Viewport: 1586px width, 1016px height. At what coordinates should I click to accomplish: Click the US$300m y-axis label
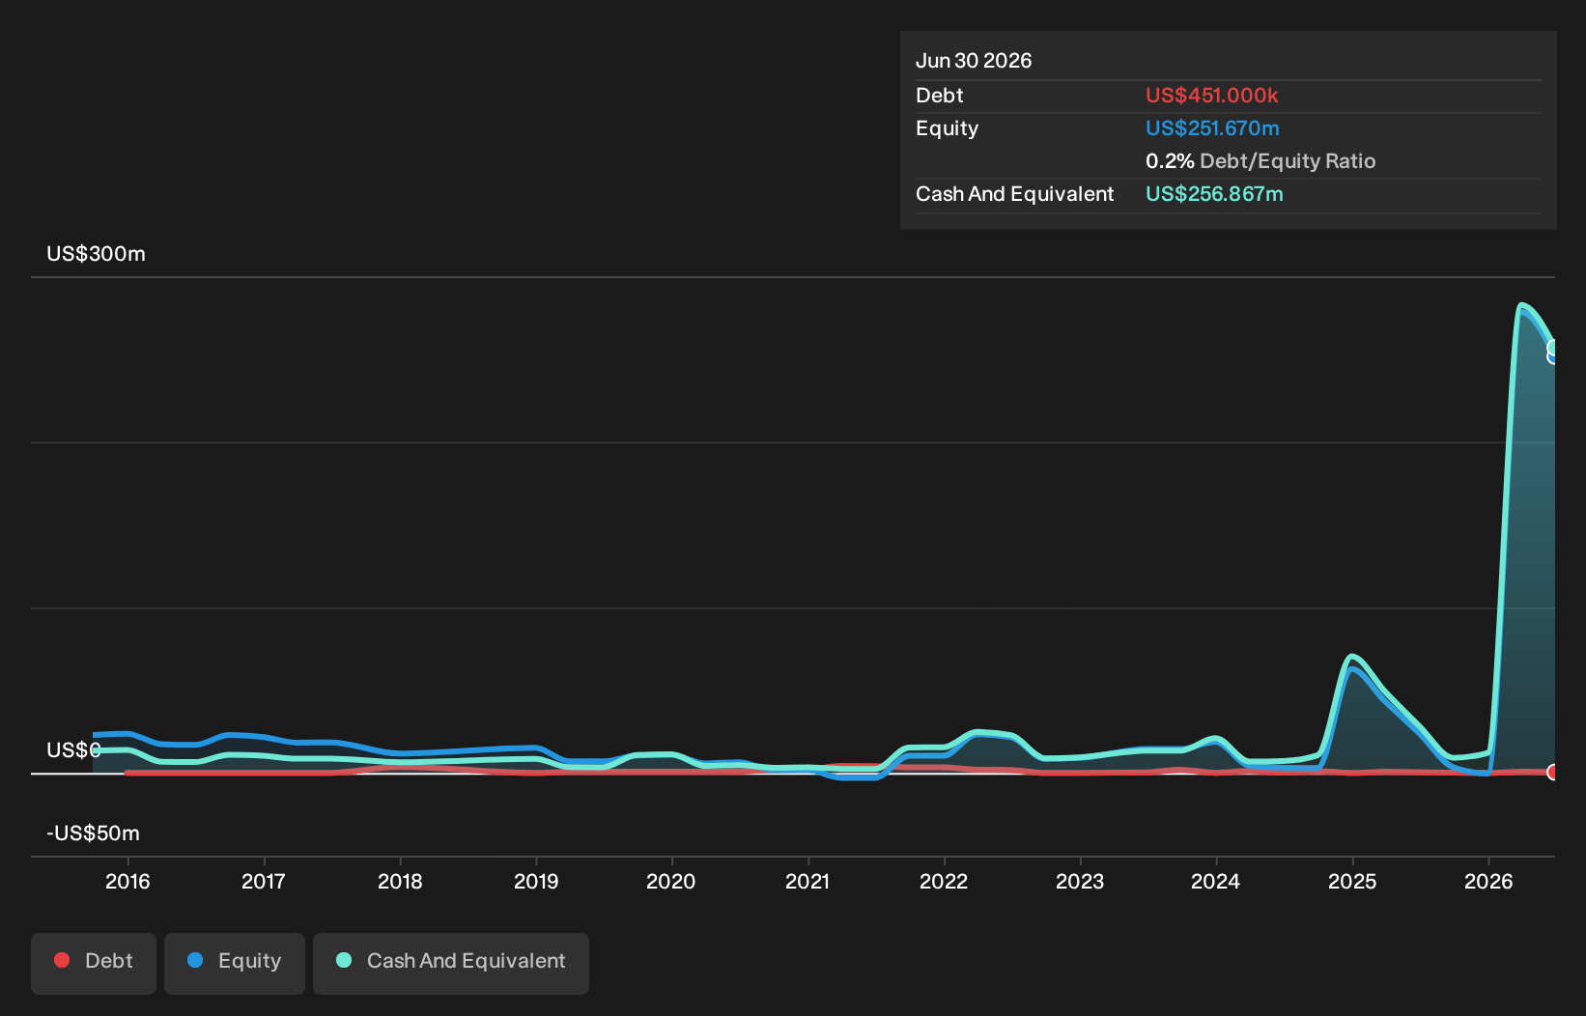point(96,254)
